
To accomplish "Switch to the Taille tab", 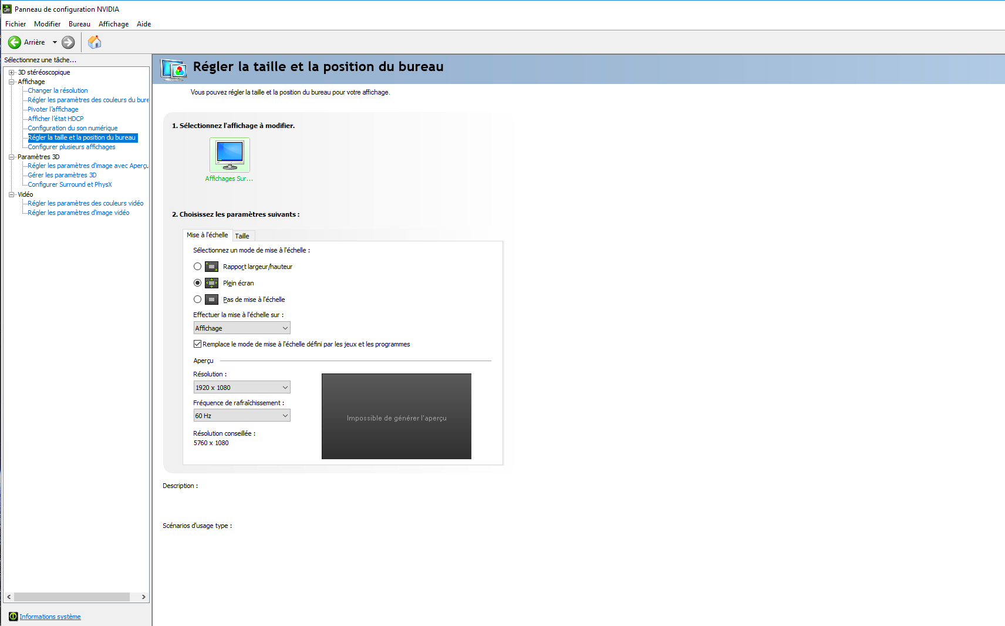I will (x=242, y=236).
